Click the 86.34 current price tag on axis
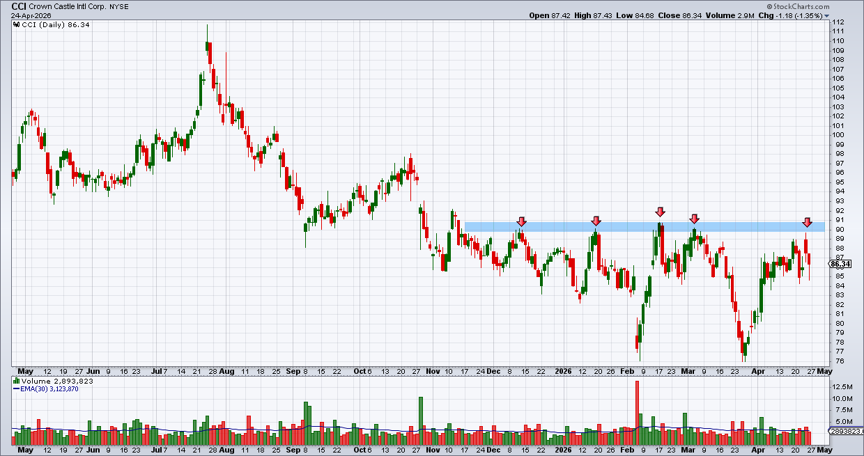The width and height of the screenshot is (864, 456). click(842, 264)
